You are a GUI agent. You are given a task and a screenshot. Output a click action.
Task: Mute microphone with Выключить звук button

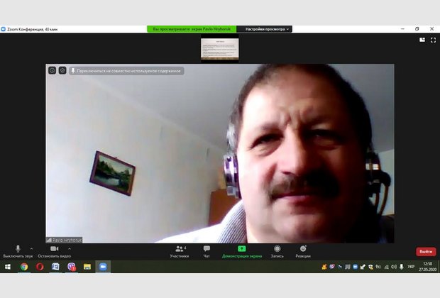coord(18,252)
